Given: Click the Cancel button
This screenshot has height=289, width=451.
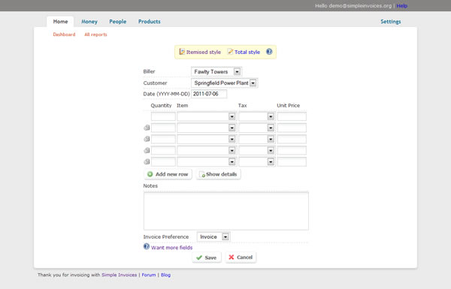Looking at the screenshot, I should click(x=241, y=257).
